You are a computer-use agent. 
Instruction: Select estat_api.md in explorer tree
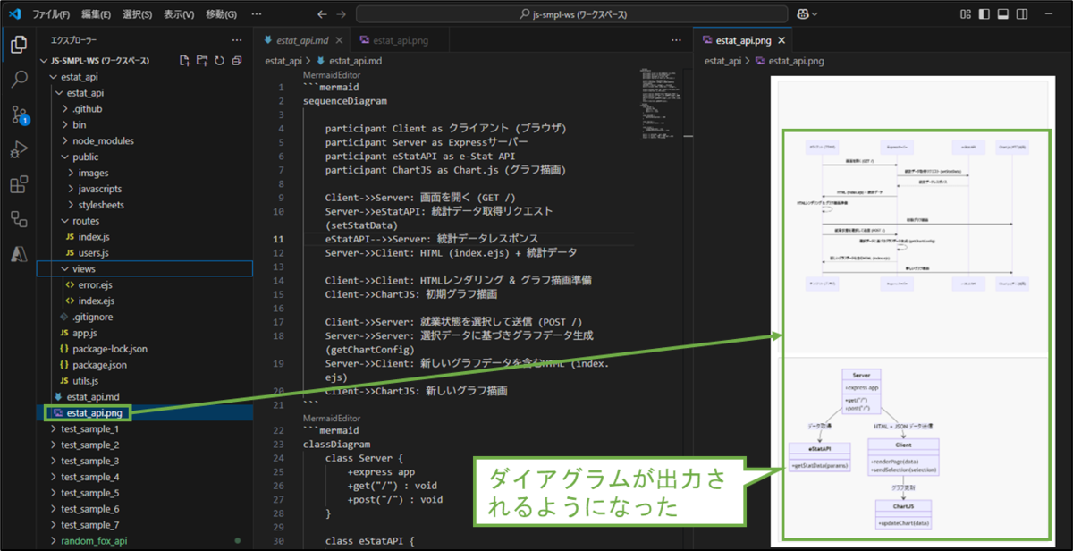pos(93,396)
